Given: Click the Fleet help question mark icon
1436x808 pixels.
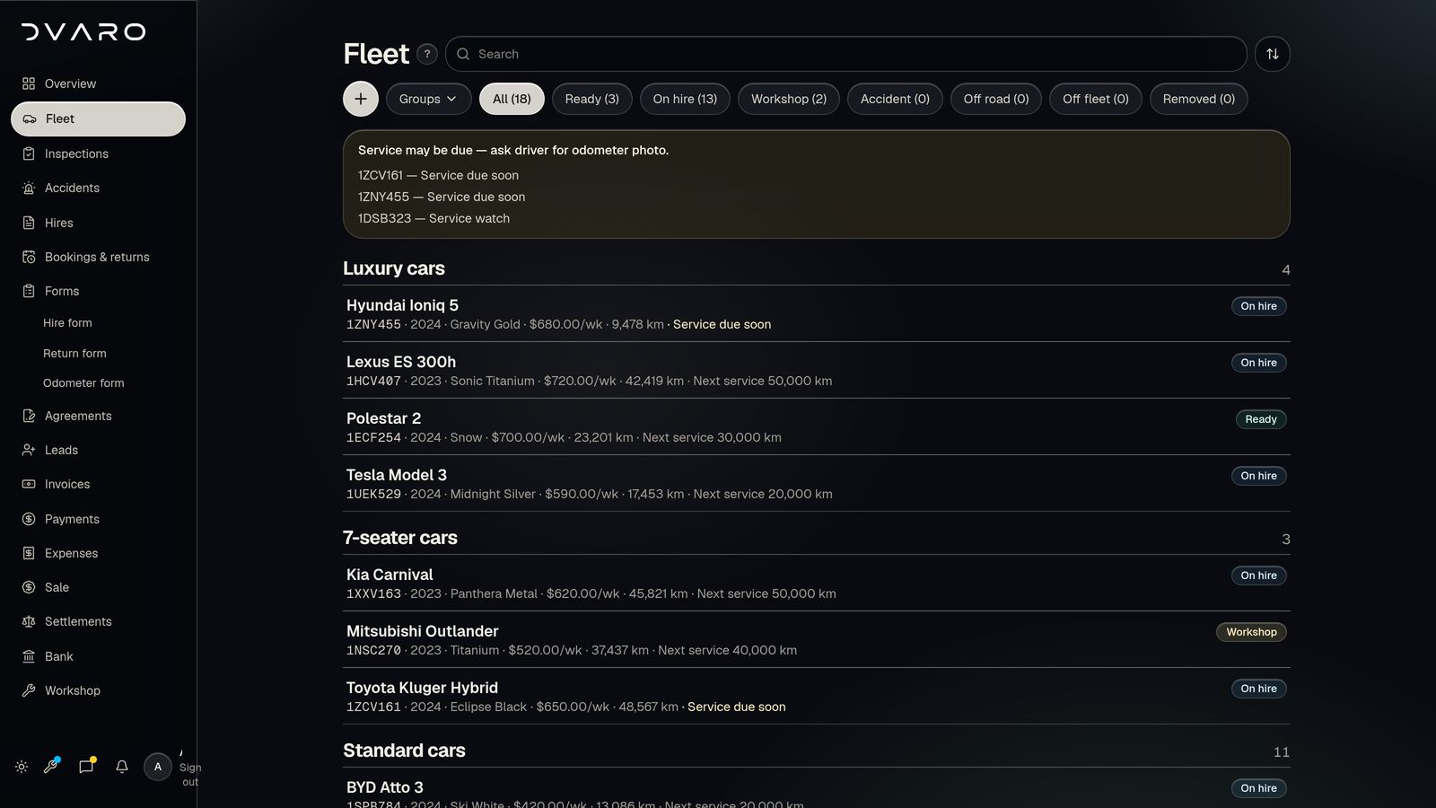Looking at the screenshot, I should (427, 54).
